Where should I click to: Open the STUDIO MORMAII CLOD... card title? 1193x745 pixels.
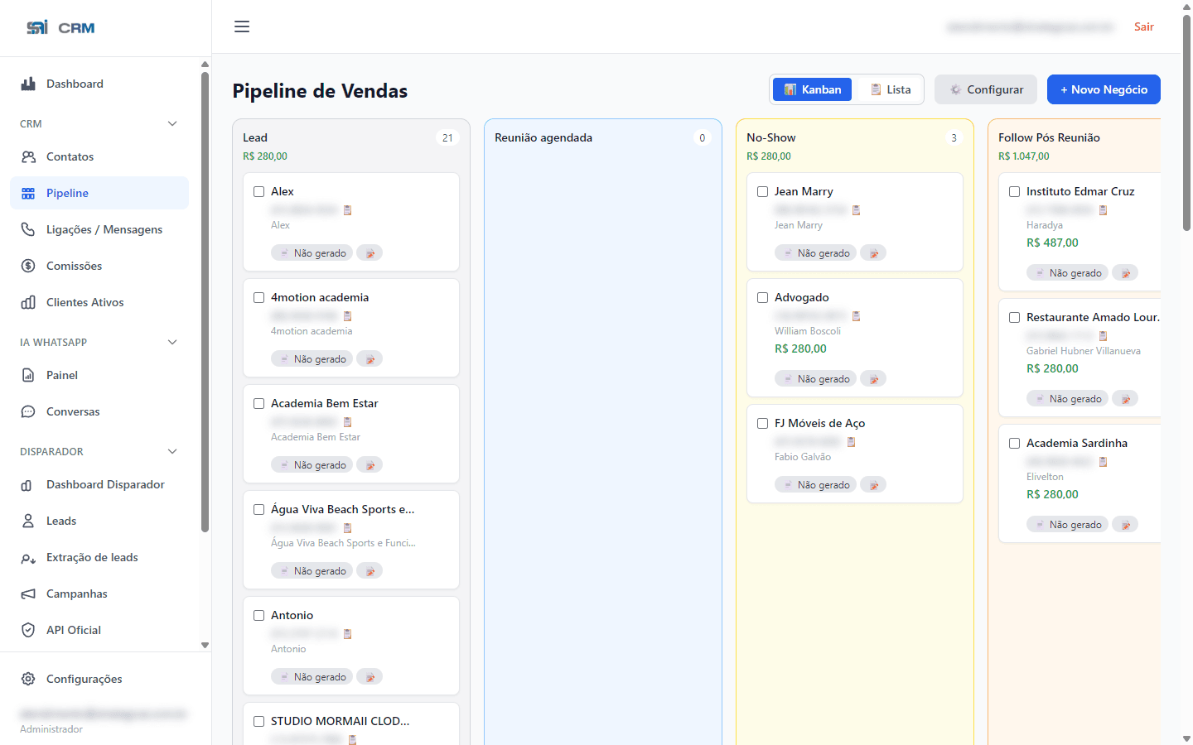tap(340, 721)
